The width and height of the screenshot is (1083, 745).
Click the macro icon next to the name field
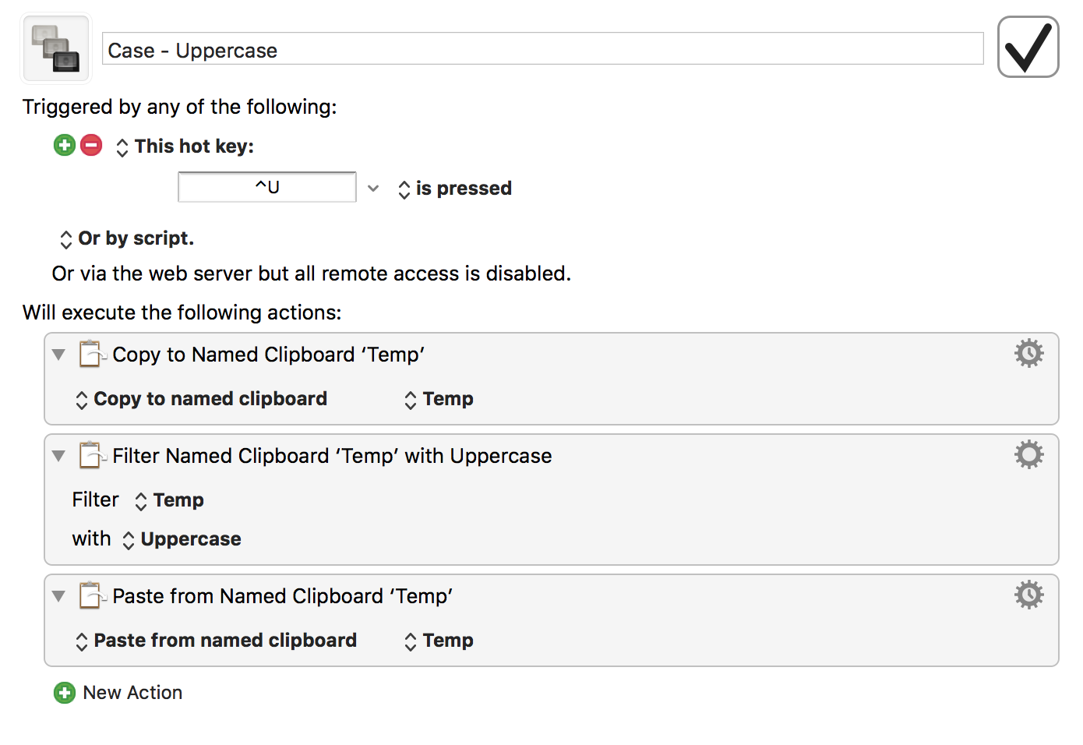point(56,48)
